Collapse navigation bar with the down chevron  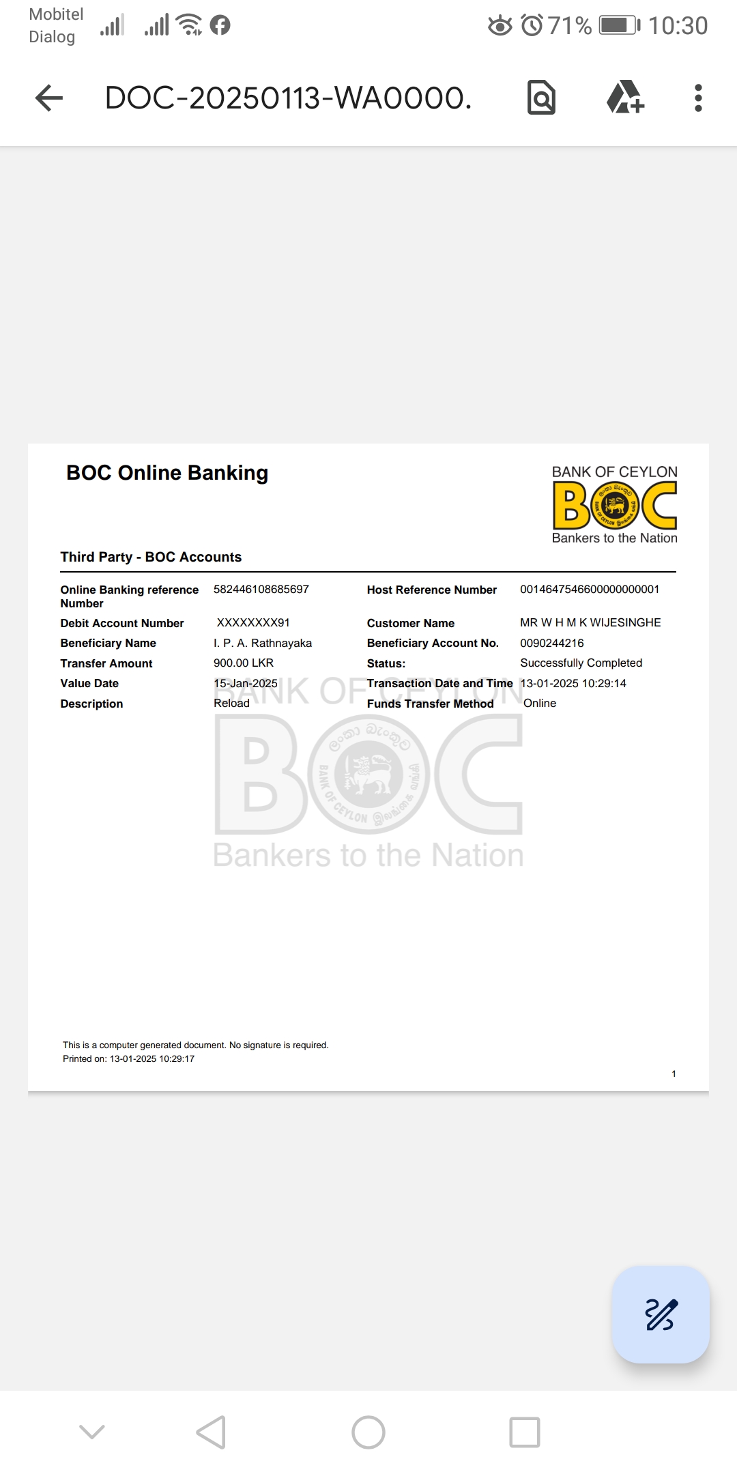coord(92,1432)
